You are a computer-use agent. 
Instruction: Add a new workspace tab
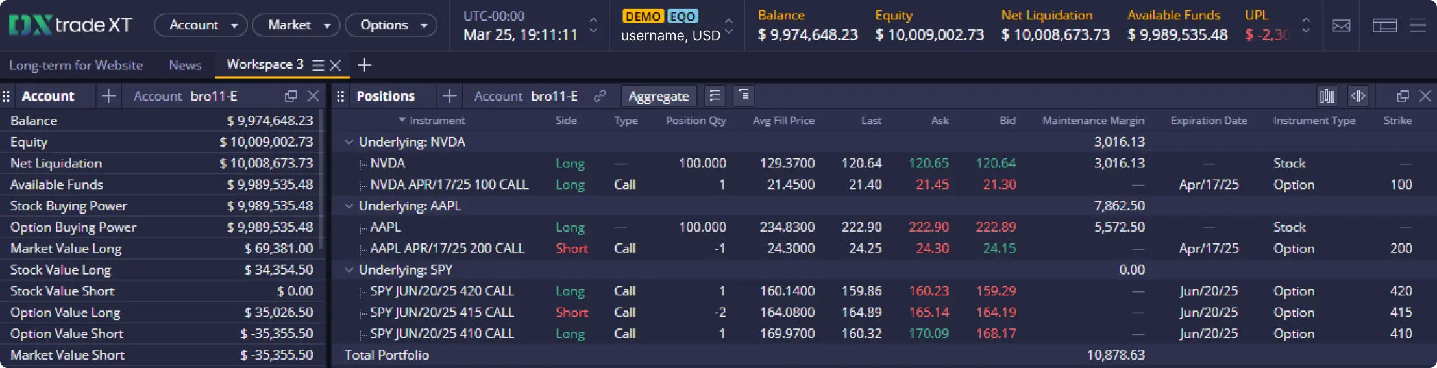(364, 65)
